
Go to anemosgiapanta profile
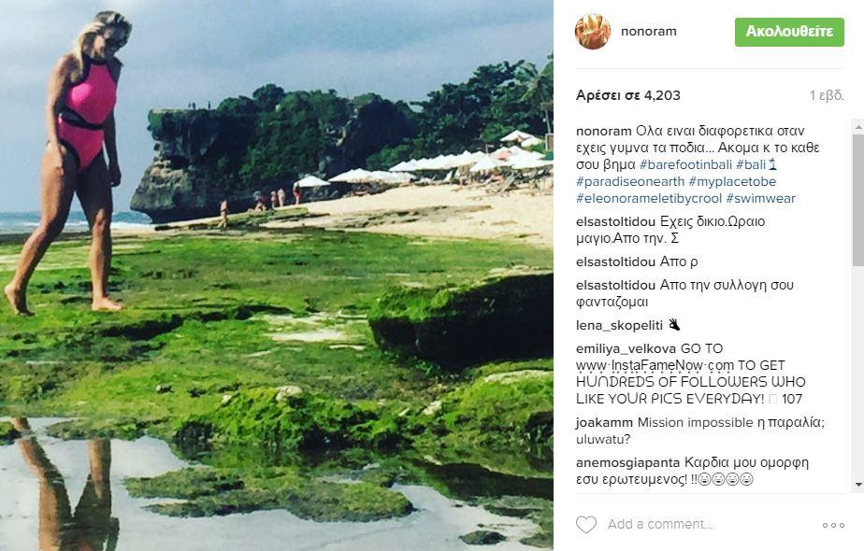627,463
